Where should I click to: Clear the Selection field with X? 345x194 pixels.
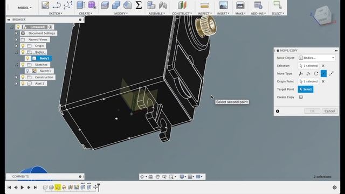323,66
